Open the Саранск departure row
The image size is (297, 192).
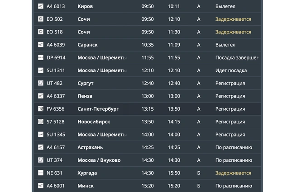(x=87, y=45)
